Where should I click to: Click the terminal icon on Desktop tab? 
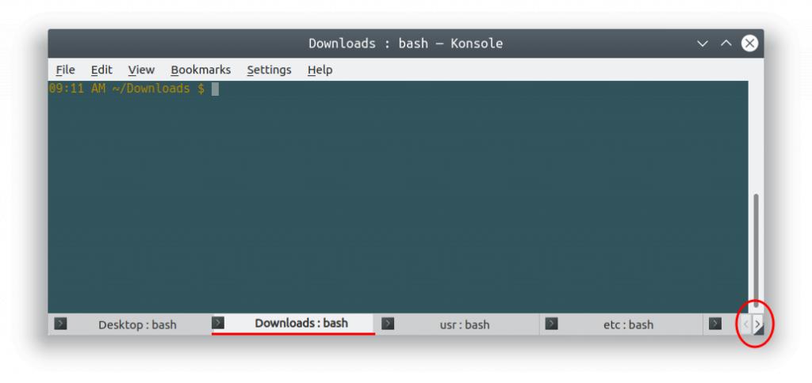60,324
